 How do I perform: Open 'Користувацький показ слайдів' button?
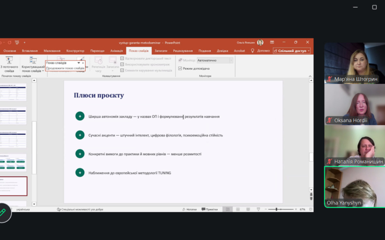[33, 64]
